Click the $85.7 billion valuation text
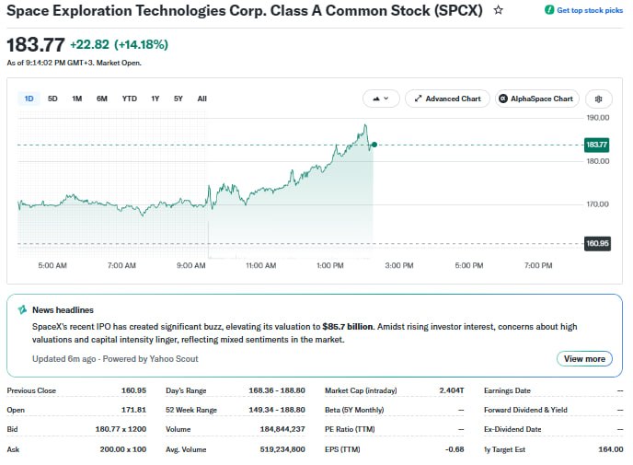 click(348, 327)
